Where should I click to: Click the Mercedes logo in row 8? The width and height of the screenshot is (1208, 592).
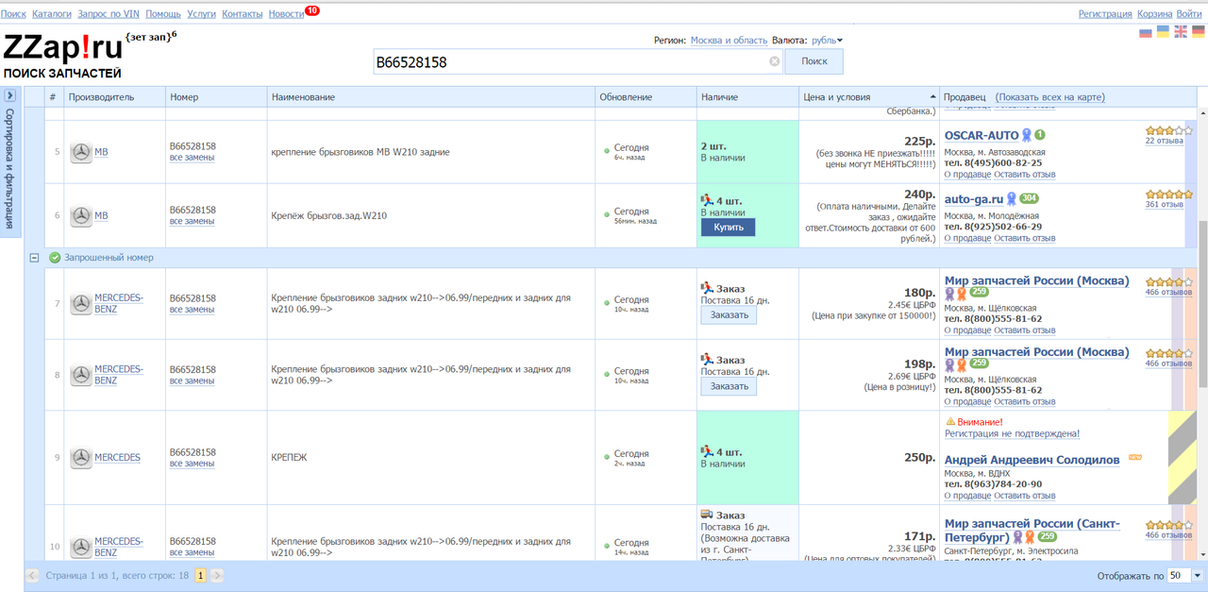[81, 375]
